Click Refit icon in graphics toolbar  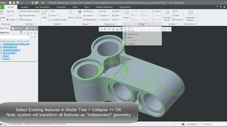pos(101,29)
